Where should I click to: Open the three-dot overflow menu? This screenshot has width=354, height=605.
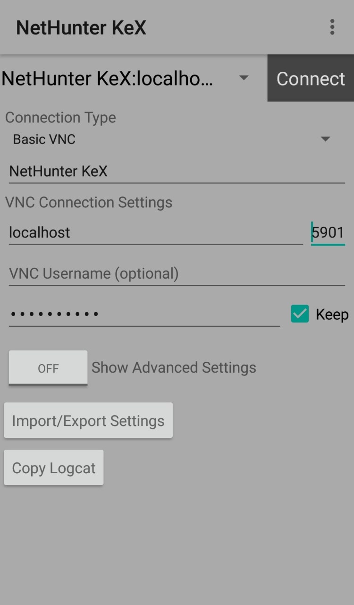[x=332, y=27]
